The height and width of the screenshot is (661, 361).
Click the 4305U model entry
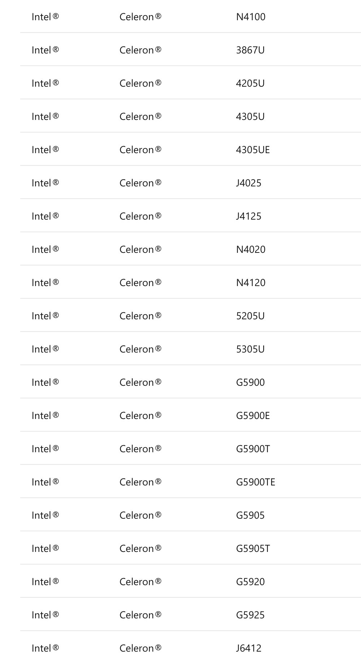[x=250, y=117]
